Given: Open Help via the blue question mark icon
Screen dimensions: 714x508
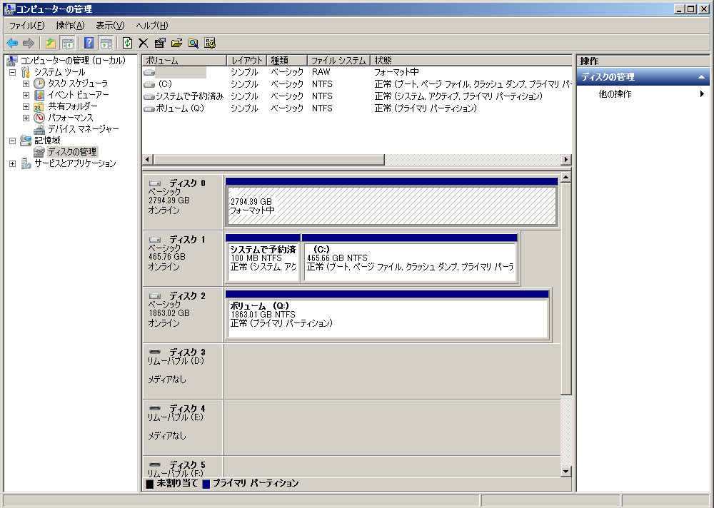Looking at the screenshot, I should coord(89,44).
